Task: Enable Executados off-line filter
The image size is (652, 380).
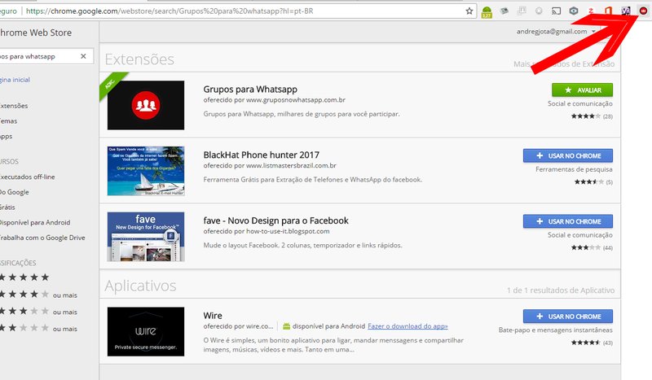Action: [28, 177]
